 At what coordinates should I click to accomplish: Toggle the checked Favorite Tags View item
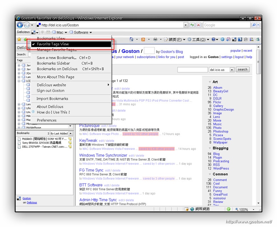coord(53,44)
